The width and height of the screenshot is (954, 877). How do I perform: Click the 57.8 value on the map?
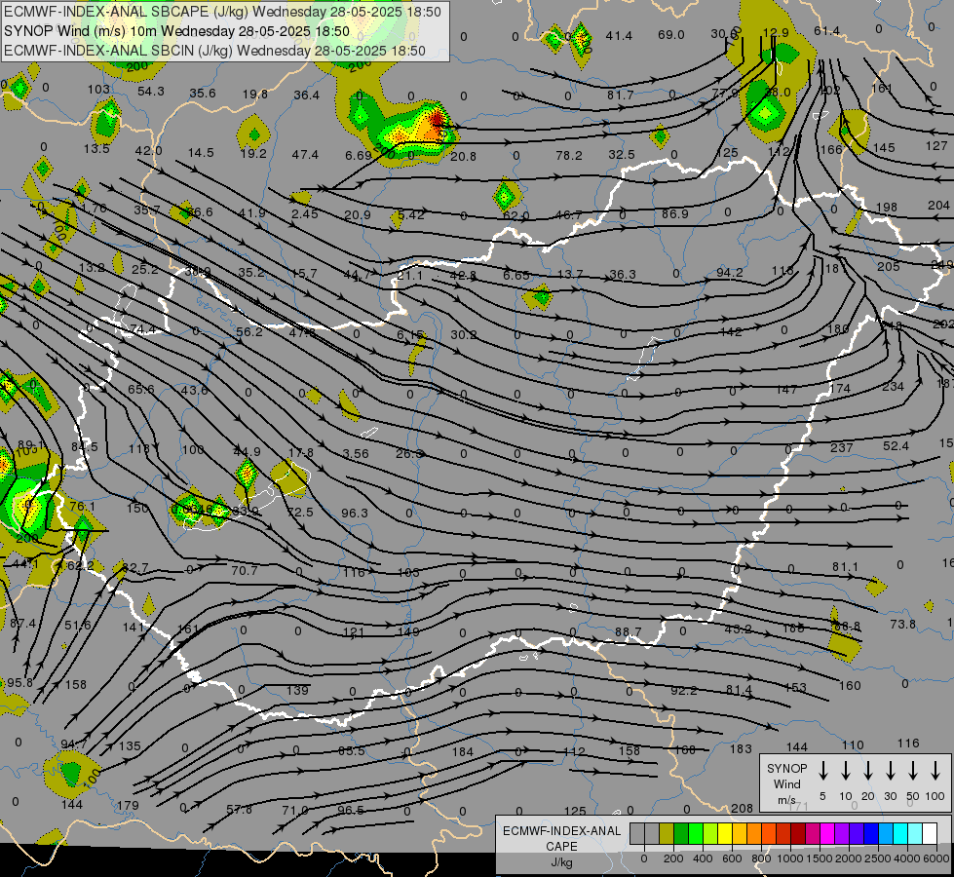[x=239, y=810]
